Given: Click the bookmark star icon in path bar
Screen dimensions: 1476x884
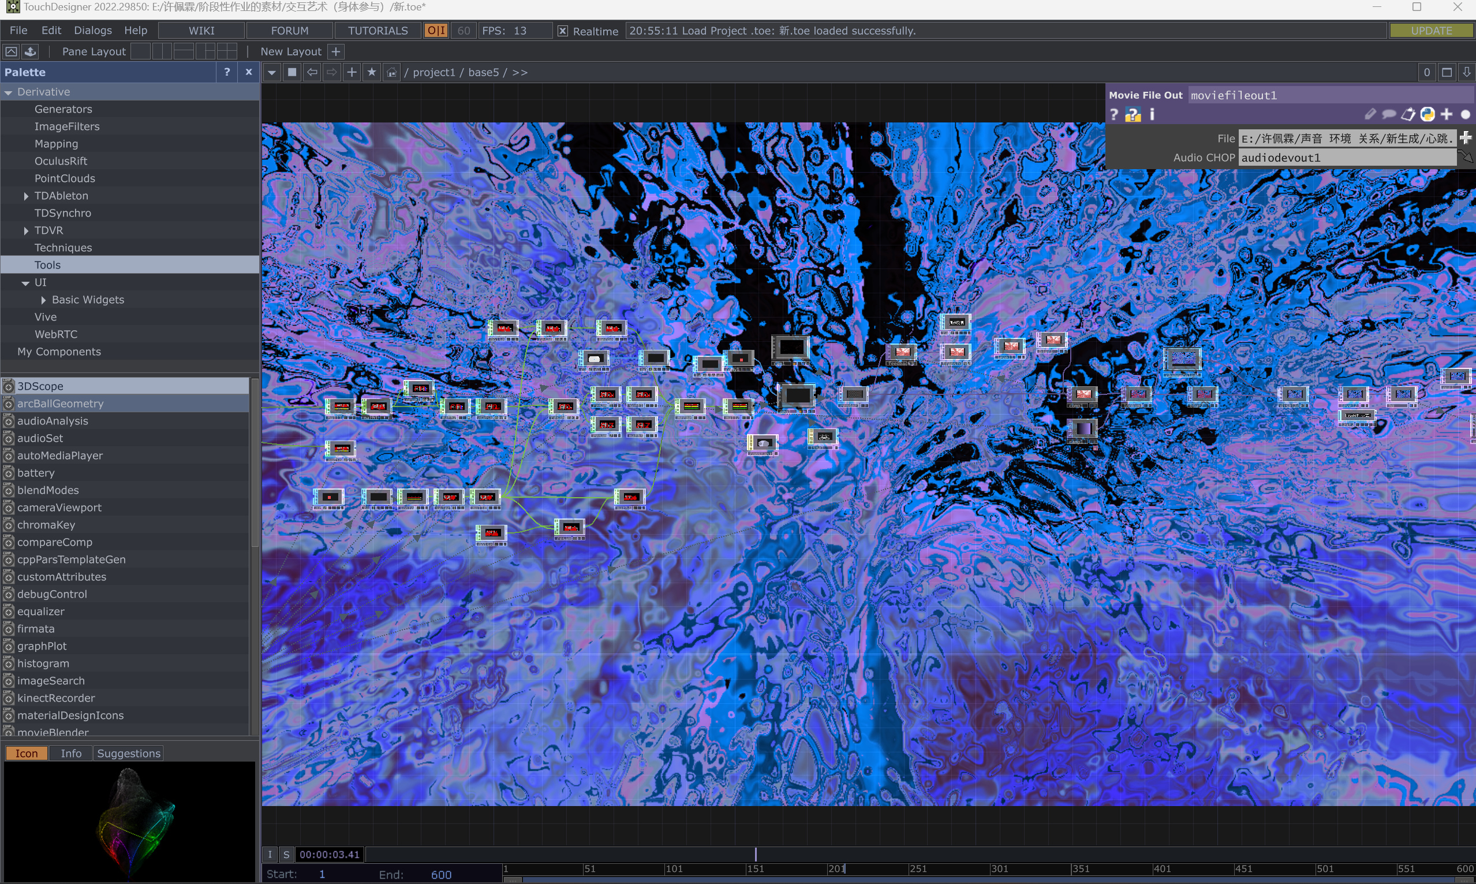Looking at the screenshot, I should pos(372,73).
